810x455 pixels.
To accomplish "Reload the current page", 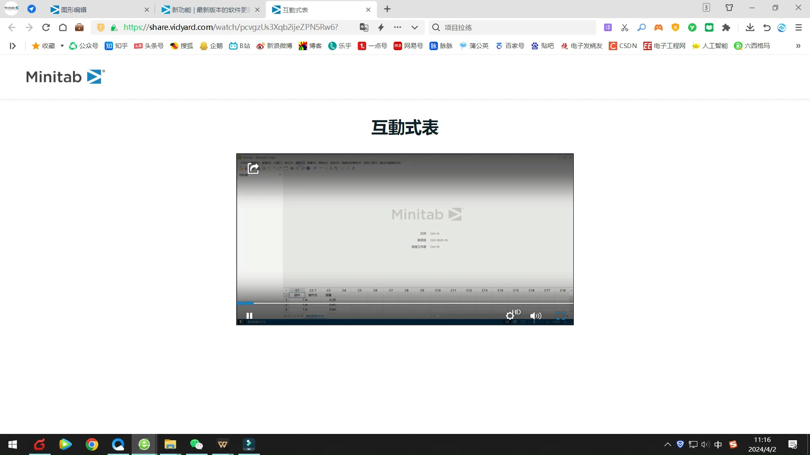I will click(46, 27).
